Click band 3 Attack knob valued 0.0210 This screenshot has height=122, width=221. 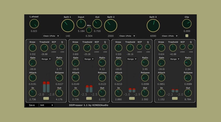pos(118,78)
